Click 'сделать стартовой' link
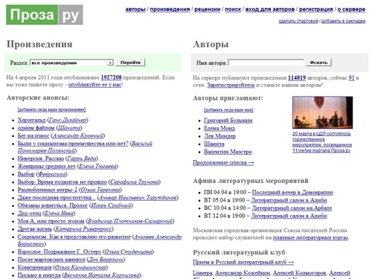This screenshot has height=279, width=372. (x=298, y=22)
